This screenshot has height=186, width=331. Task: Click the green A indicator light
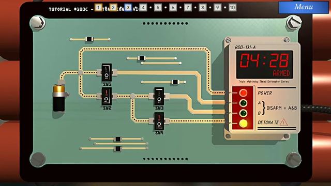click(x=243, y=103)
